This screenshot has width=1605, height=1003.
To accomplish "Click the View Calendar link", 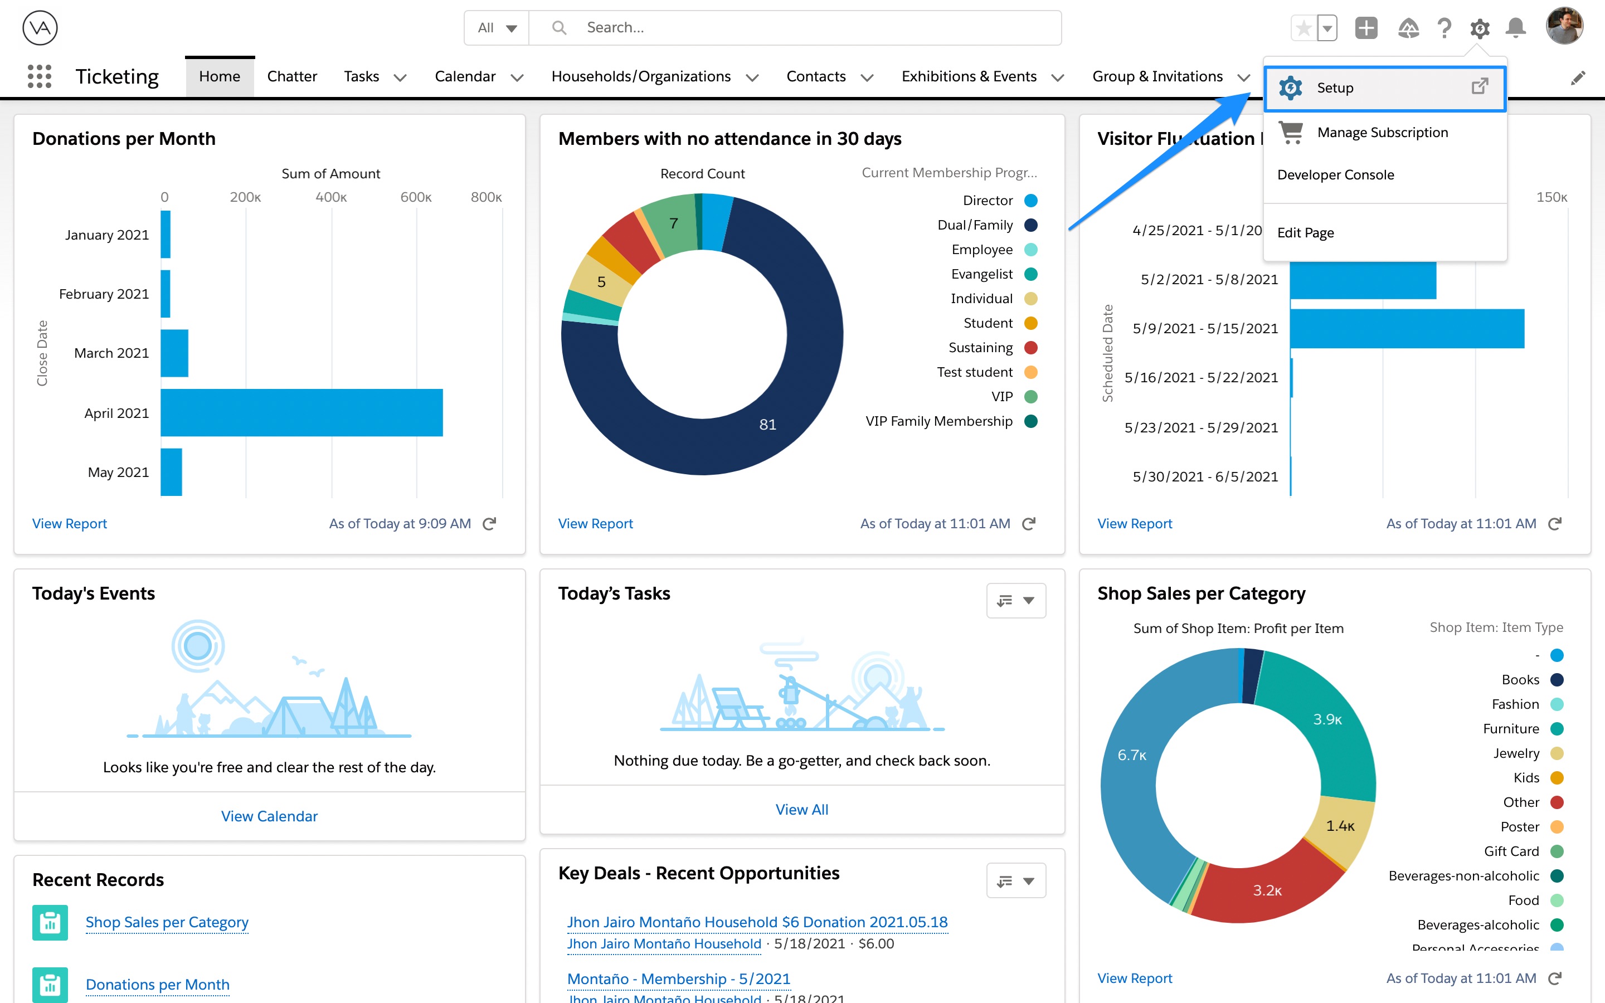I will 269,816.
